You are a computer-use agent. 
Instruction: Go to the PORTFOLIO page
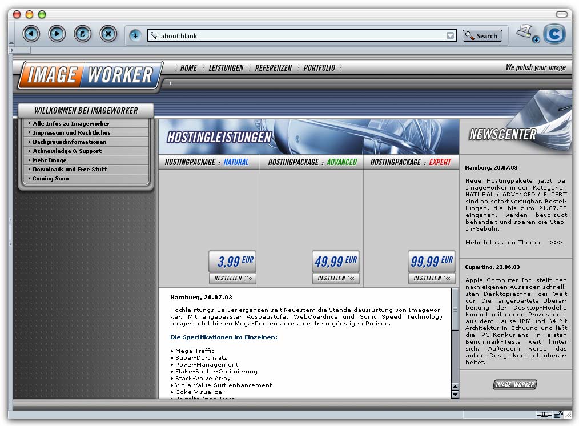(x=319, y=67)
